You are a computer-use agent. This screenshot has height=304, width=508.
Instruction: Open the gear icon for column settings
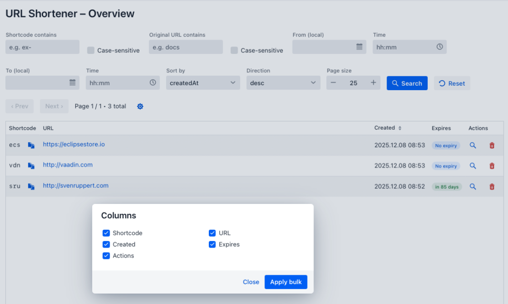(140, 106)
